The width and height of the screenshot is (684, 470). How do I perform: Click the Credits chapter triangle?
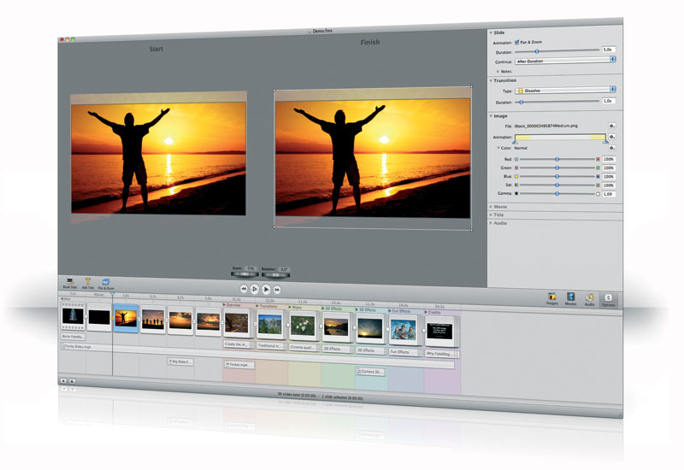coord(426,312)
